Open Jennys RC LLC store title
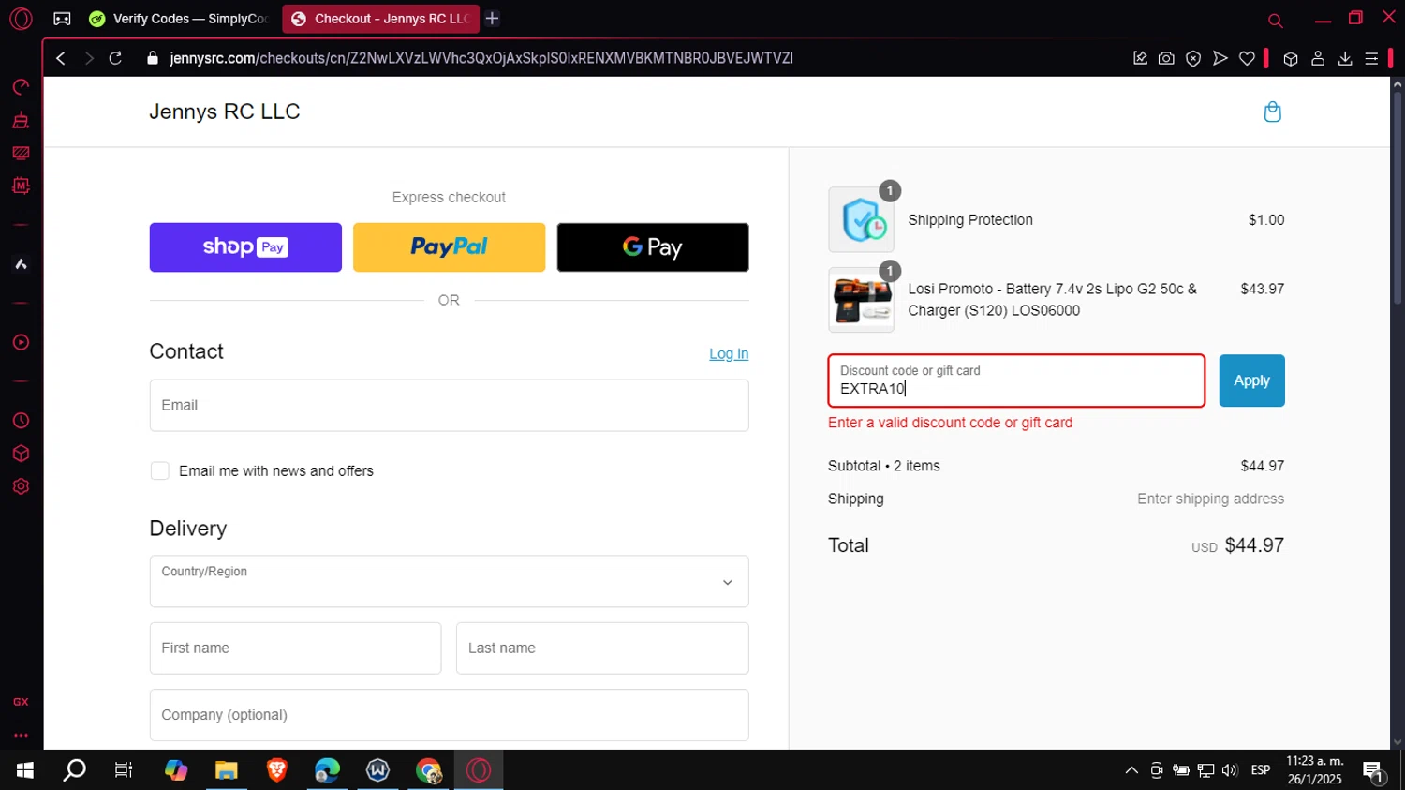The width and height of the screenshot is (1405, 790). tap(225, 112)
